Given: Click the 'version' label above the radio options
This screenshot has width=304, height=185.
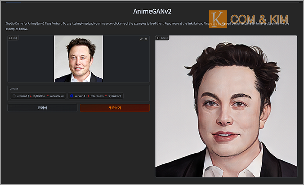Looking at the screenshot, I should coord(14,89).
